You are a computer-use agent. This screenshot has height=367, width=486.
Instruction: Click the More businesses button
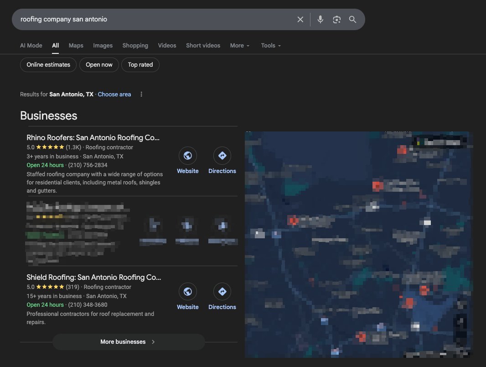[129, 341]
